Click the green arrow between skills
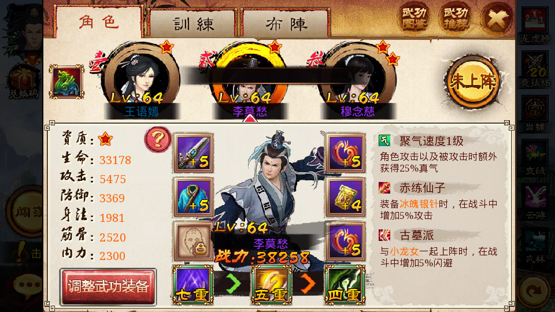This screenshot has height=312, width=555. click(x=233, y=283)
